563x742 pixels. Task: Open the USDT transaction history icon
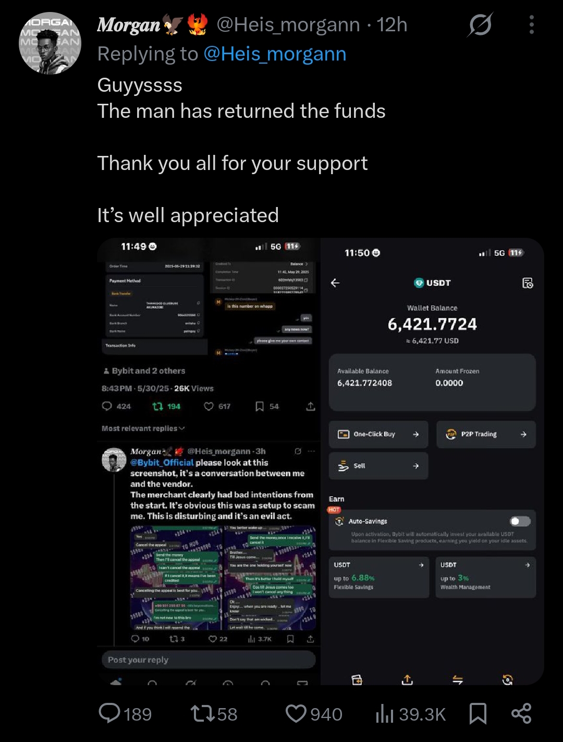click(528, 283)
